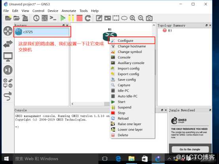Screen dimensions: 219x164
Task: Stop all devices red square icon
Action: [80, 18]
